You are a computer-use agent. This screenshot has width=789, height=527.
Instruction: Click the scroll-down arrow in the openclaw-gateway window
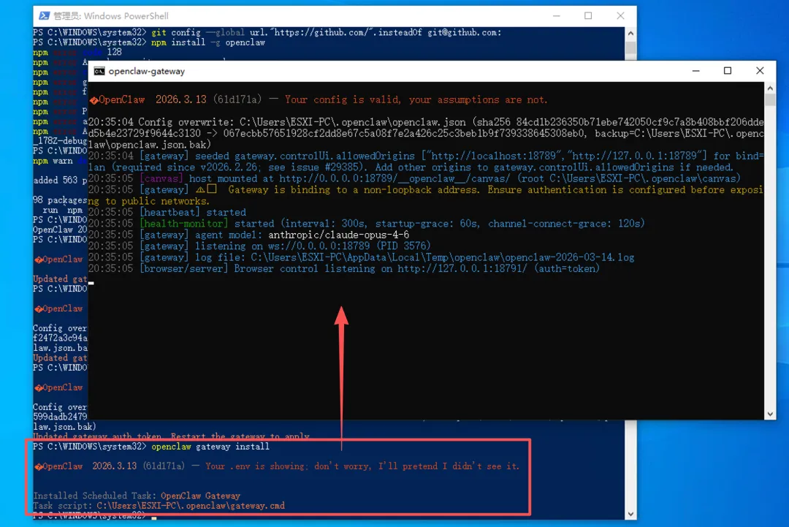point(770,414)
